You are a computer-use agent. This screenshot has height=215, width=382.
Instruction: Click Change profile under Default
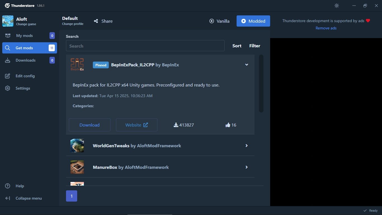(x=73, y=24)
